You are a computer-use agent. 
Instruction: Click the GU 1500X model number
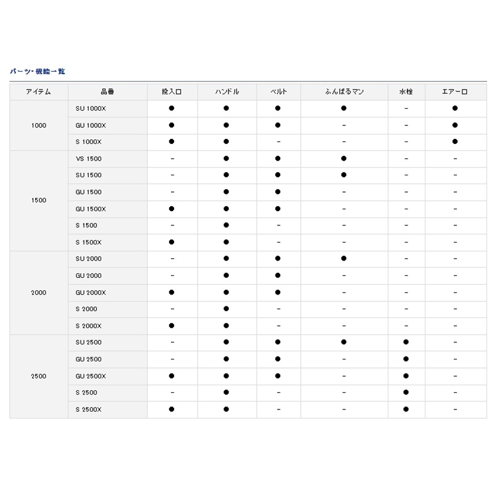point(91,209)
